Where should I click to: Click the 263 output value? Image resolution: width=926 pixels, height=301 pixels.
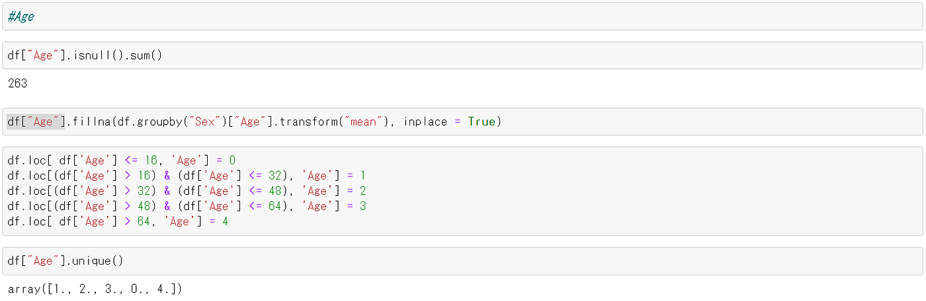[18, 84]
